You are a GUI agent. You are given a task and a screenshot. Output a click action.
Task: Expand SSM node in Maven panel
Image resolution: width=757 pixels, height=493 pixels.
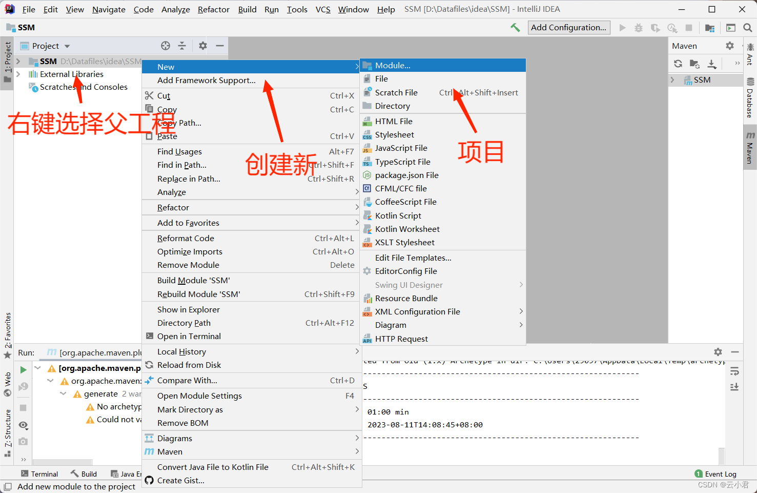click(x=673, y=80)
